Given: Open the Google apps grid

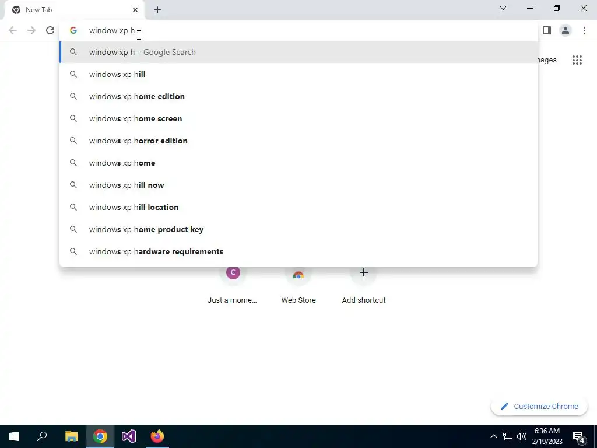Looking at the screenshot, I should click(x=577, y=60).
